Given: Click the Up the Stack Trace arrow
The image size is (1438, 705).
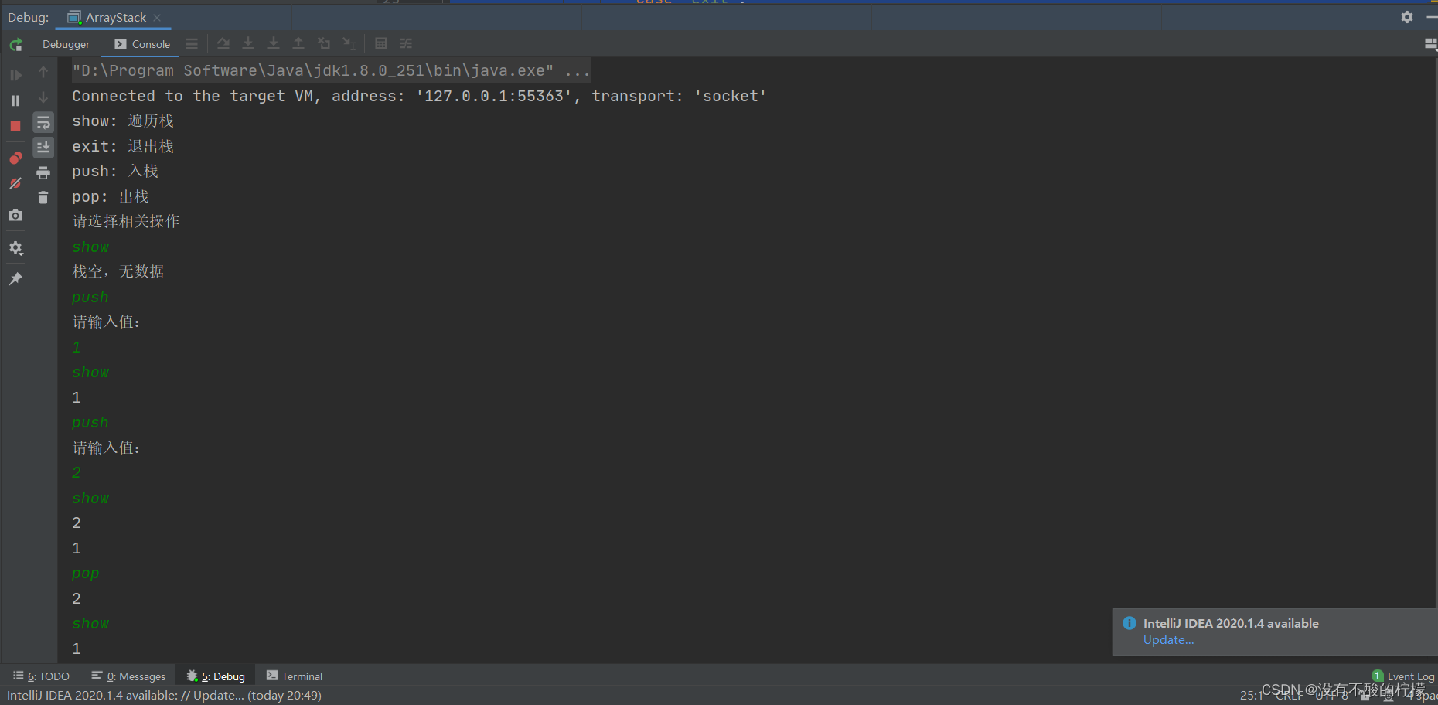Looking at the screenshot, I should click(43, 72).
